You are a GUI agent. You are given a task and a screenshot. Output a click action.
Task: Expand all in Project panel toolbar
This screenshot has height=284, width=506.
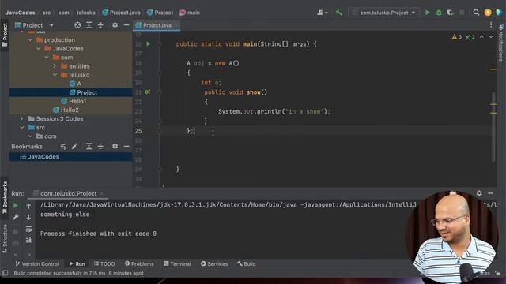pyautogui.click(x=89, y=25)
